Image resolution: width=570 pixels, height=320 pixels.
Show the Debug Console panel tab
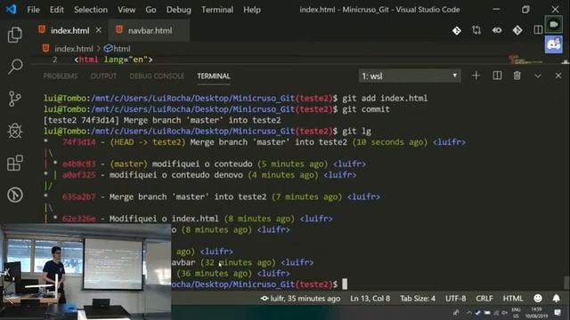pos(157,76)
